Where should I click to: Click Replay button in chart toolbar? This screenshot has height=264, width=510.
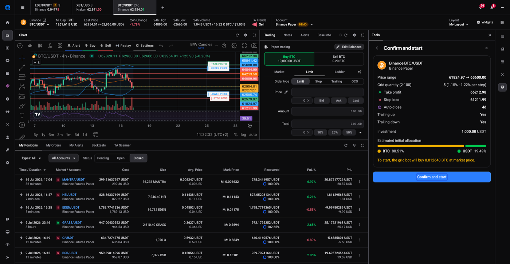(x=123, y=46)
